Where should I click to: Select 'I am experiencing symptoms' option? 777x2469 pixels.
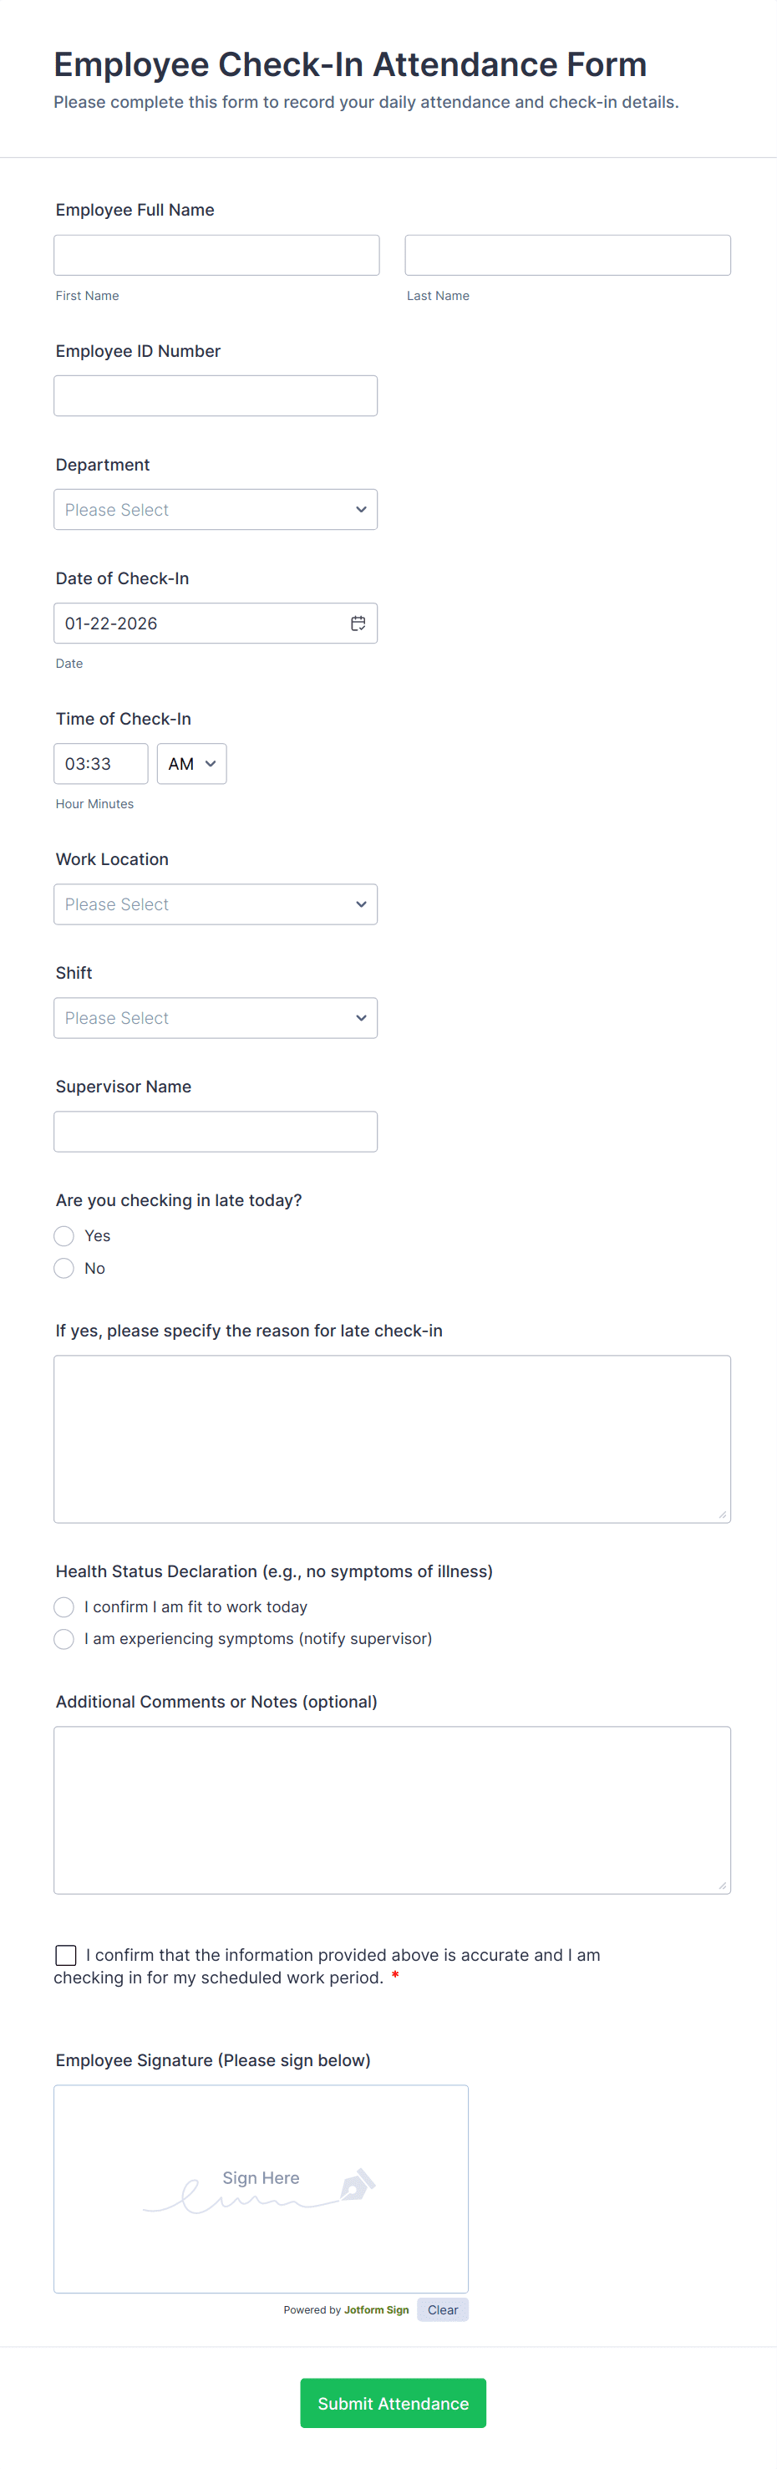coord(63,1639)
